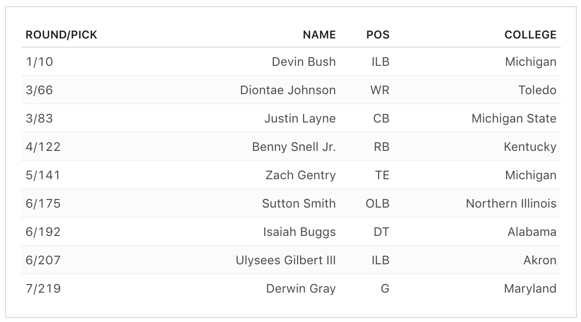This screenshot has width=581, height=322.
Task: Click the Toledo college cell
Action: (x=537, y=90)
